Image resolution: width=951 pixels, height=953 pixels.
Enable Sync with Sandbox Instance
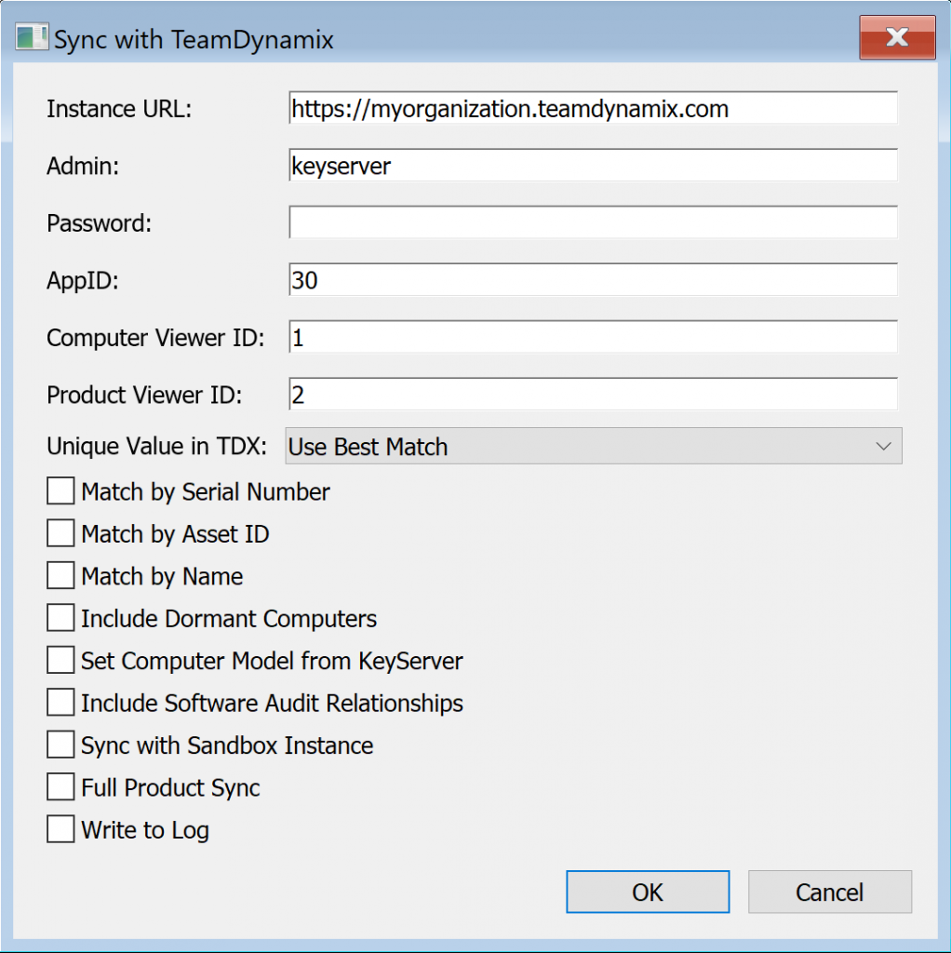60,745
